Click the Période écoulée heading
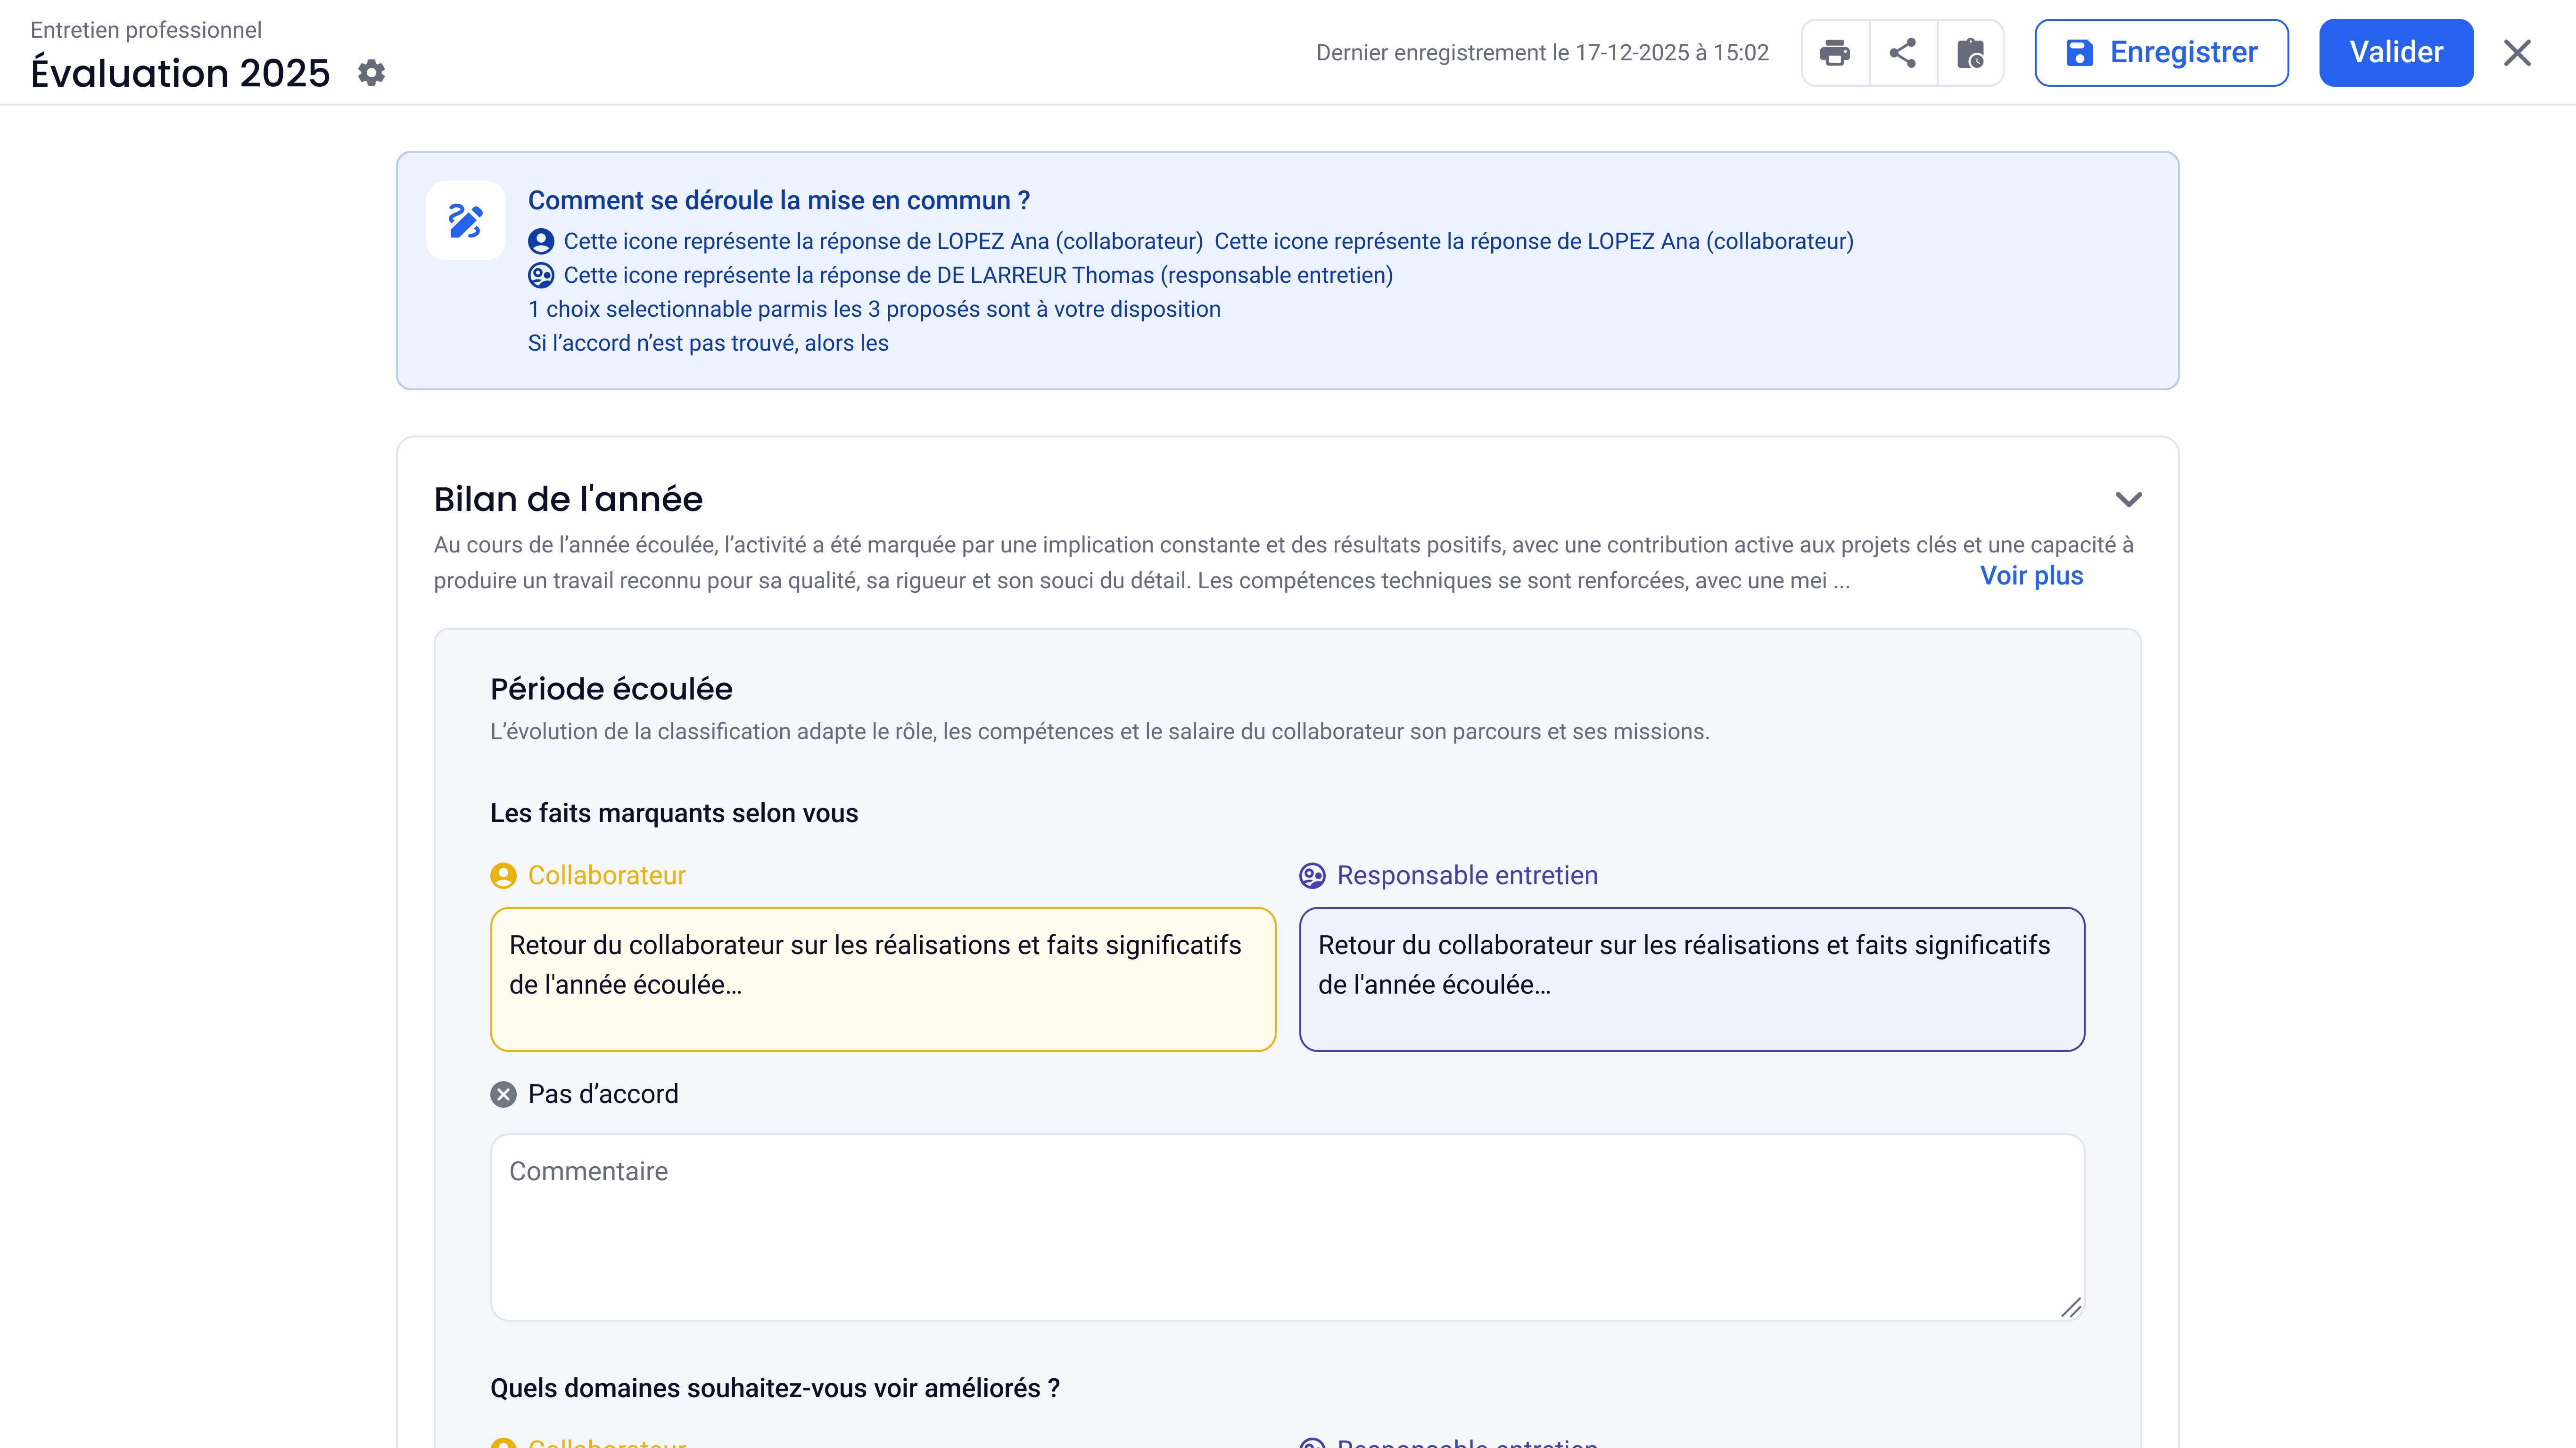 [x=611, y=689]
